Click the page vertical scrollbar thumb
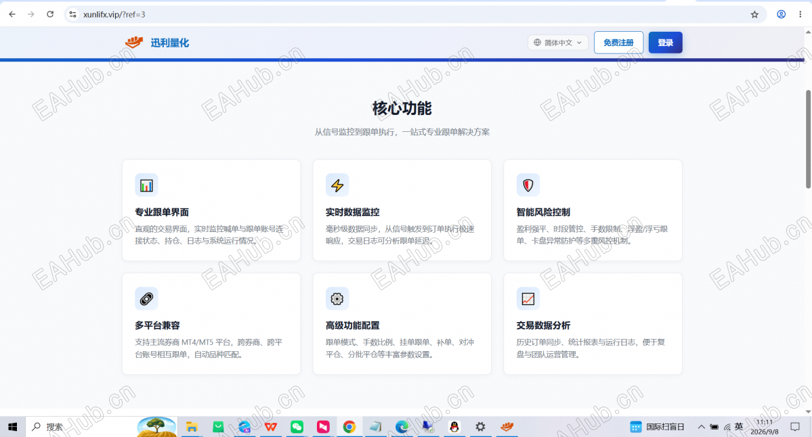Image resolution: width=812 pixels, height=437 pixels. click(x=808, y=139)
